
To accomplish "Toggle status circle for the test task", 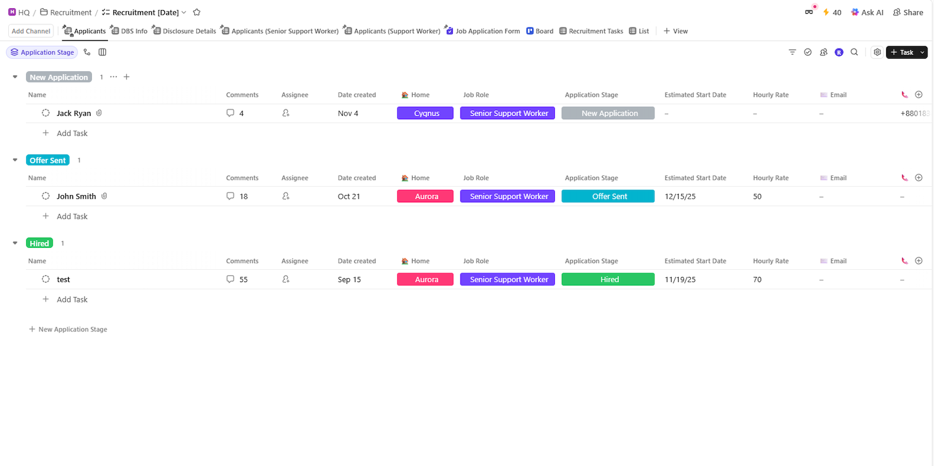I will click(46, 279).
